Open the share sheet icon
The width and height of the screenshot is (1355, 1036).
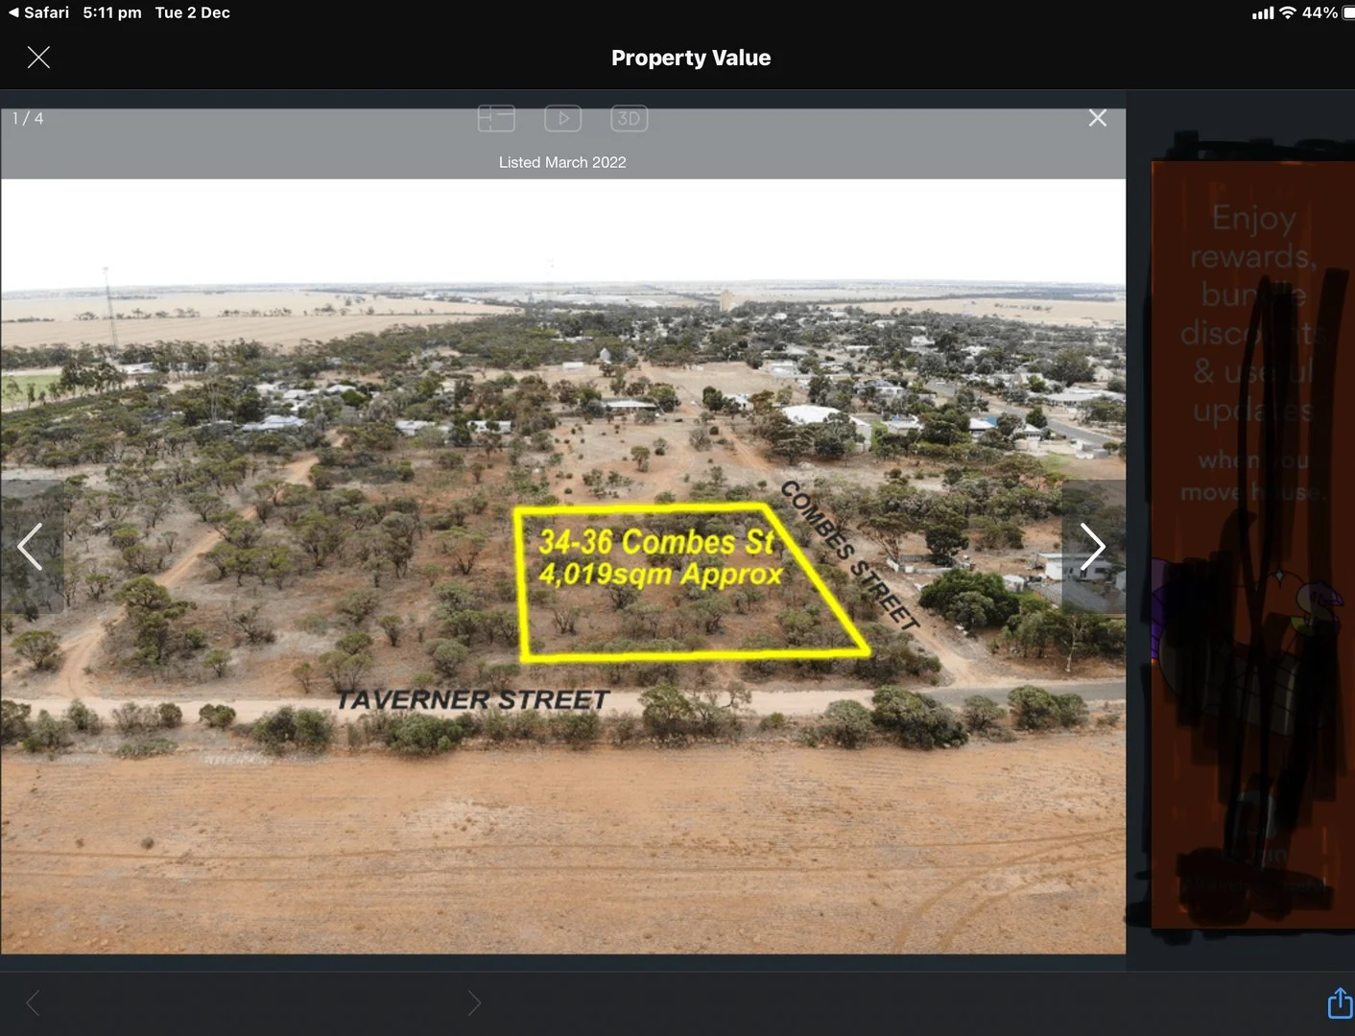(1339, 1003)
